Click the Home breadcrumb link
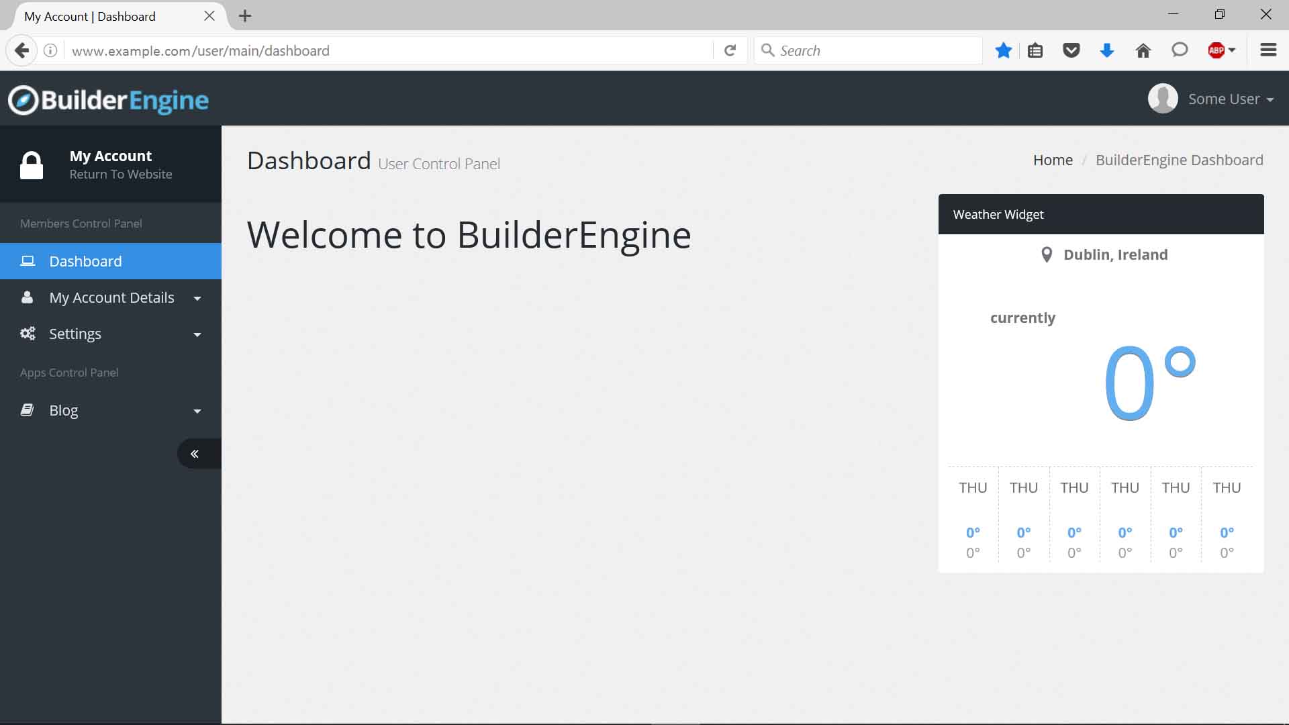Image resolution: width=1289 pixels, height=725 pixels. pos(1052,160)
